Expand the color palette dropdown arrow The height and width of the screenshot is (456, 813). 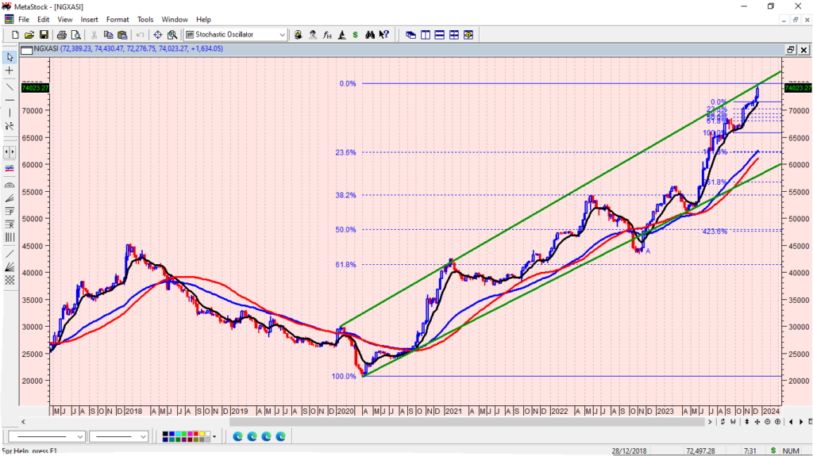point(214,436)
